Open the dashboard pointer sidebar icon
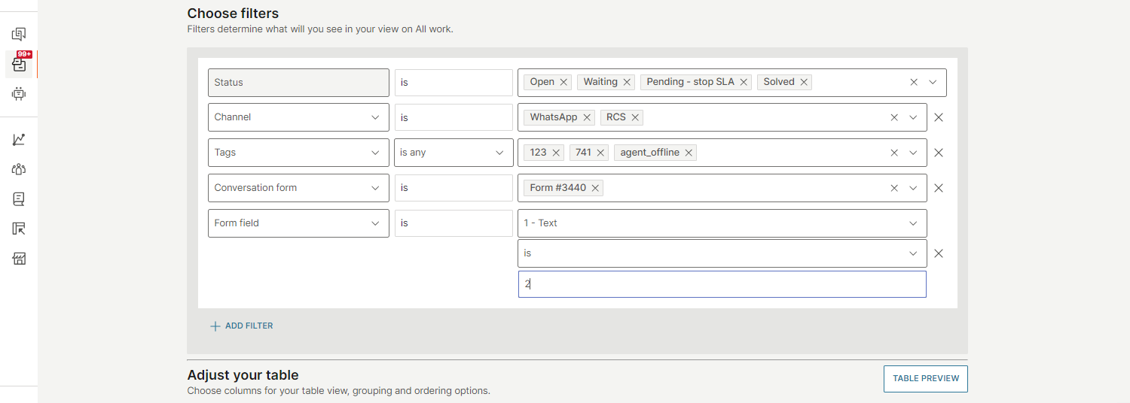 (19, 229)
